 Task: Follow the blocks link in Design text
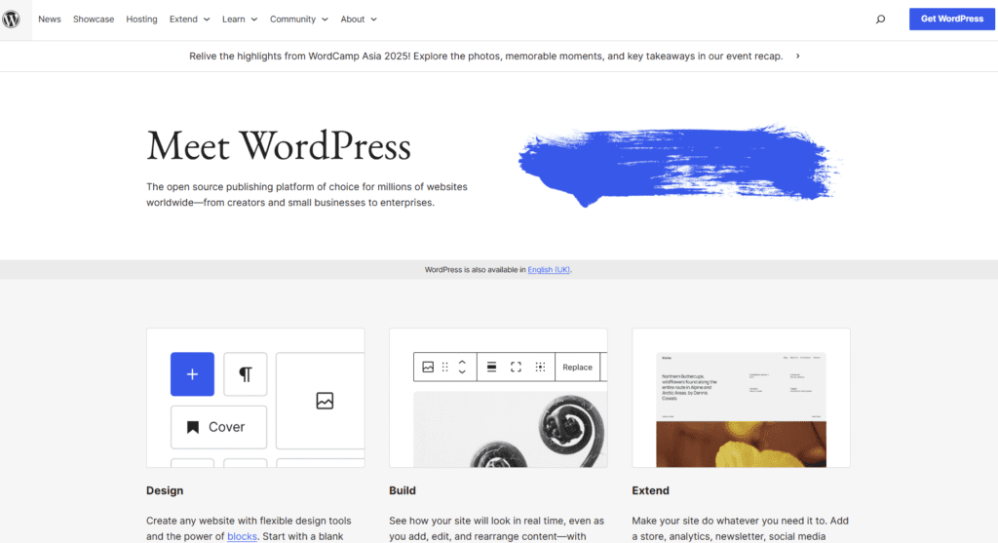[242, 536]
